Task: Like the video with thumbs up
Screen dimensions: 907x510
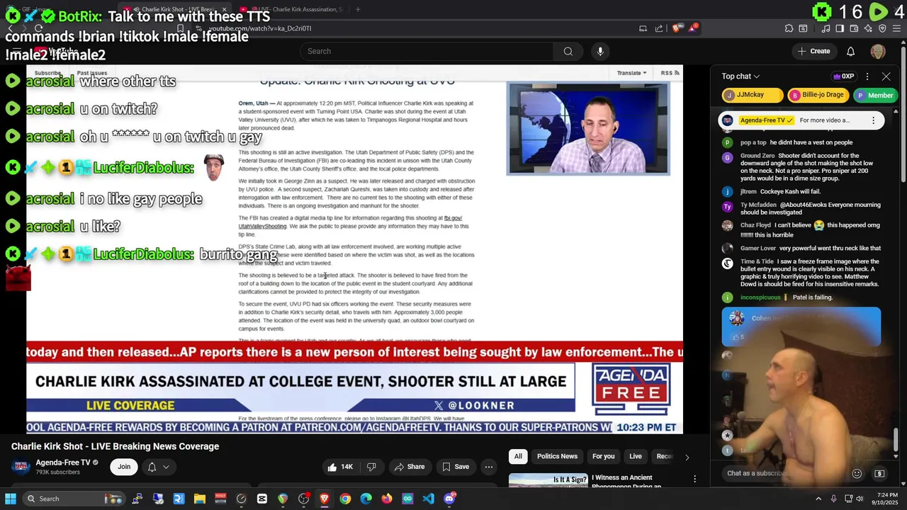Action: pos(339,467)
